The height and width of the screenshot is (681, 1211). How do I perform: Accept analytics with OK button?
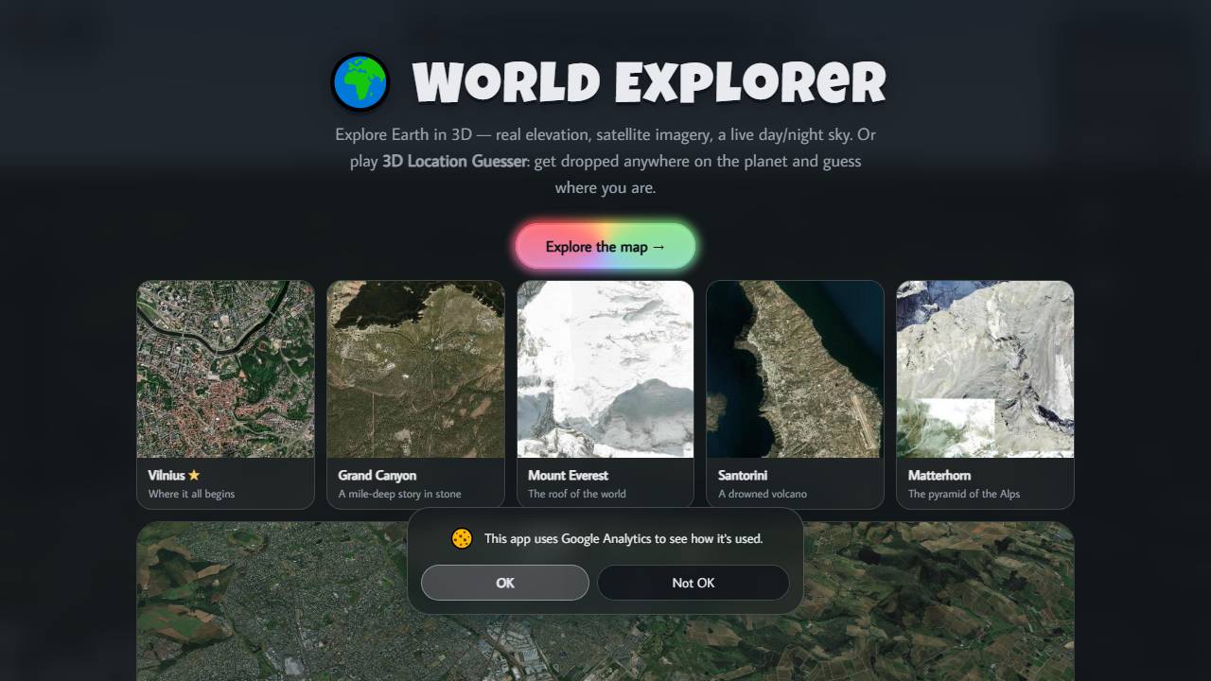pos(505,583)
